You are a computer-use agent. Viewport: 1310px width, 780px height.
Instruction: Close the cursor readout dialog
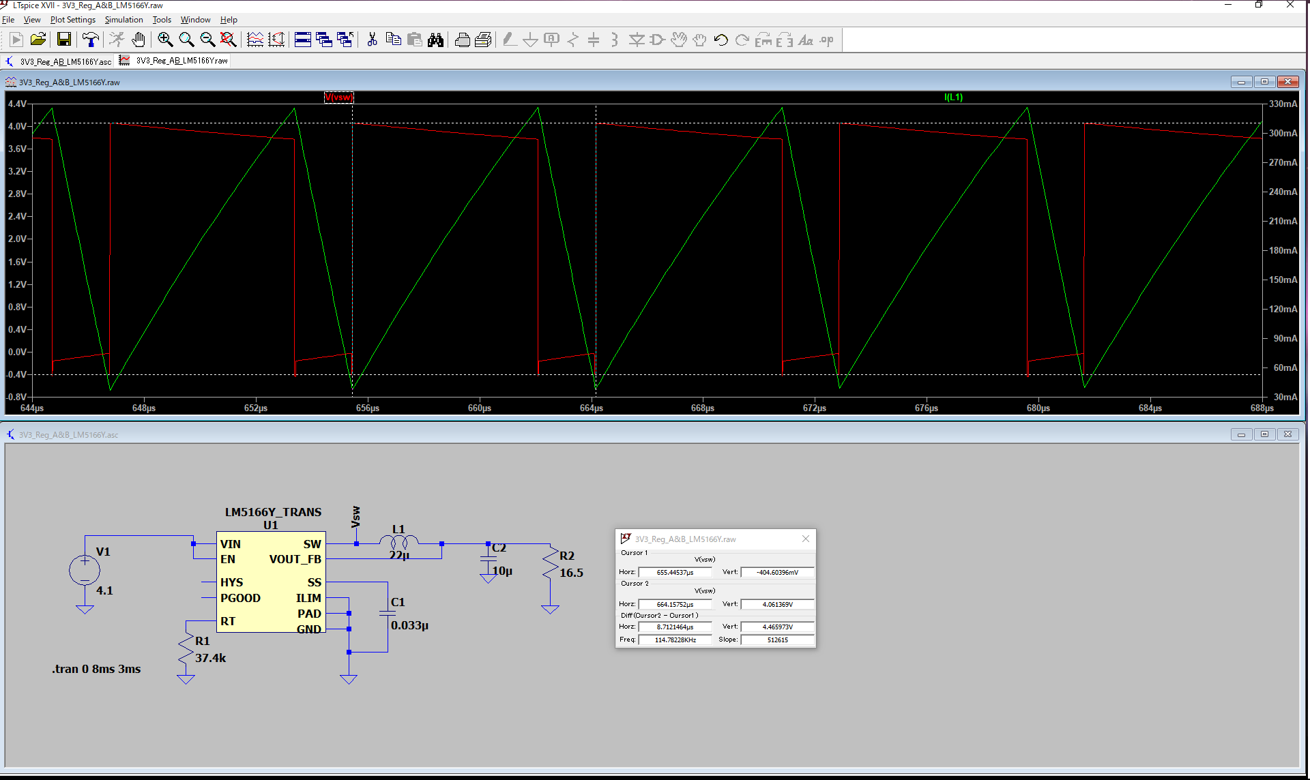[x=806, y=539]
